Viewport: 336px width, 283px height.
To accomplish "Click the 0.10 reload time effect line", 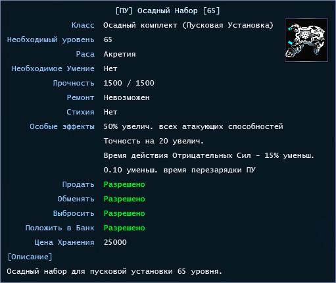I will coord(180,170).
